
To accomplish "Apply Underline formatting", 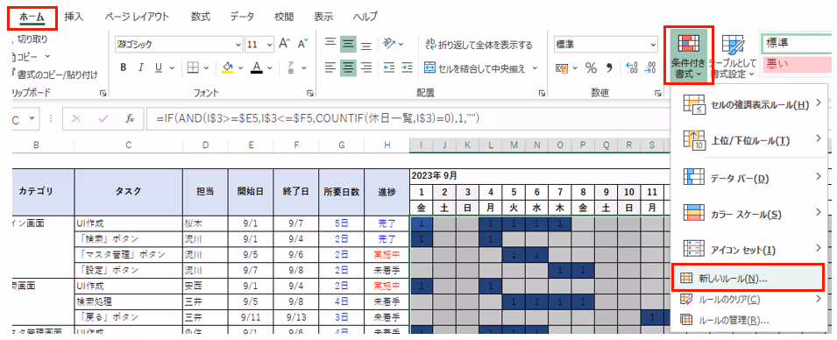I will point(159,67).
